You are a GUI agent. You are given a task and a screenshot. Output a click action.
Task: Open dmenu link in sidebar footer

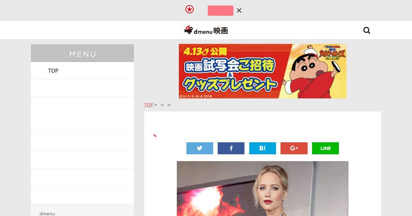tap(47, 214)
